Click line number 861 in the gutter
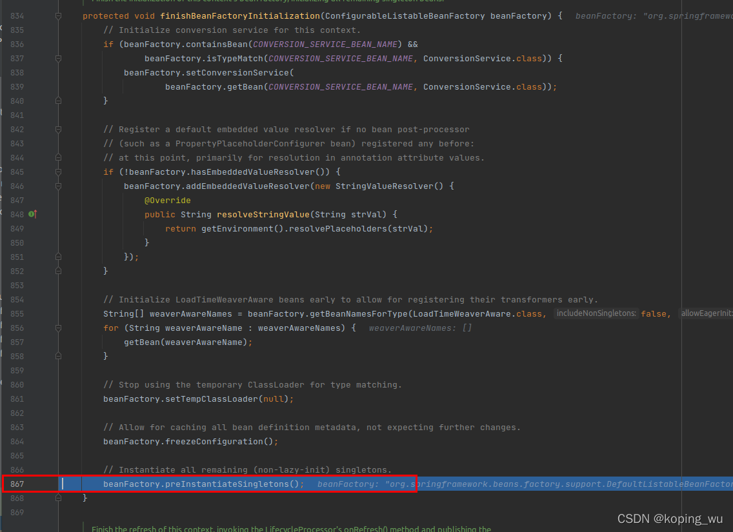The width and height of the screenshot is (733, 532). pos(17,399)
